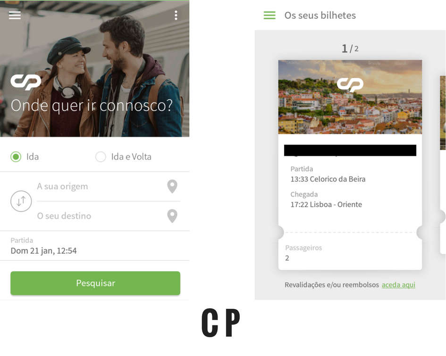Open the Lisbon ticket card image
The height and width of the screenshot is (356, 446).
point(350,97)
